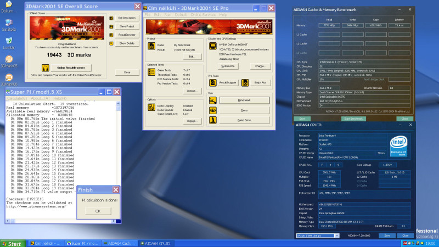Click the System Info button

pos(228,66)
